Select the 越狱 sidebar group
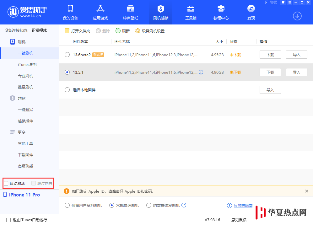Viewport: 313px width, 225px height. [x=22, y=98]
